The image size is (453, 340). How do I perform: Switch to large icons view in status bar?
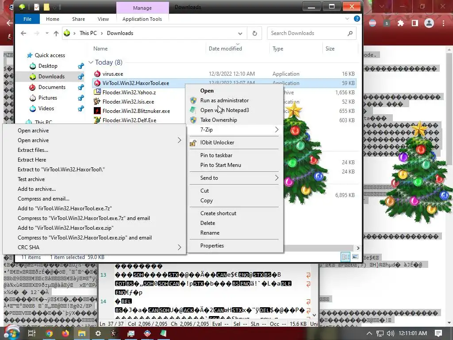355,257
